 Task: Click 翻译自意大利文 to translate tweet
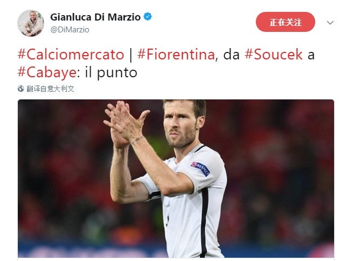pos(50,89)
